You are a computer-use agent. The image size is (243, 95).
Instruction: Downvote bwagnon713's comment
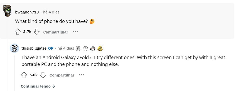point(37,32)
